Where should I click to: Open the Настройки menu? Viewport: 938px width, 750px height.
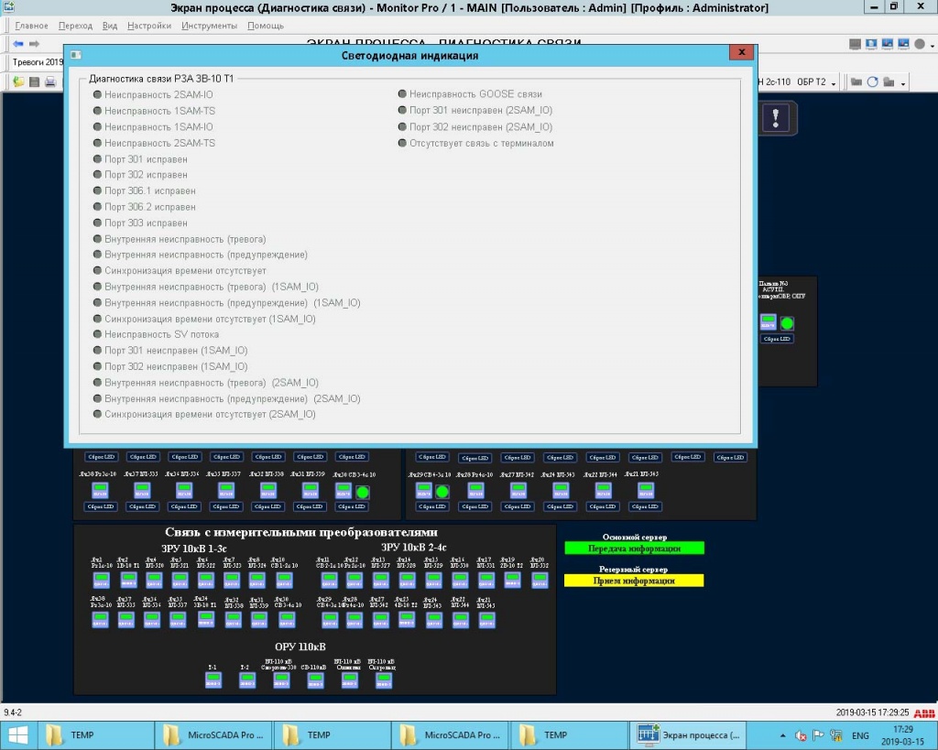[150, 25]
